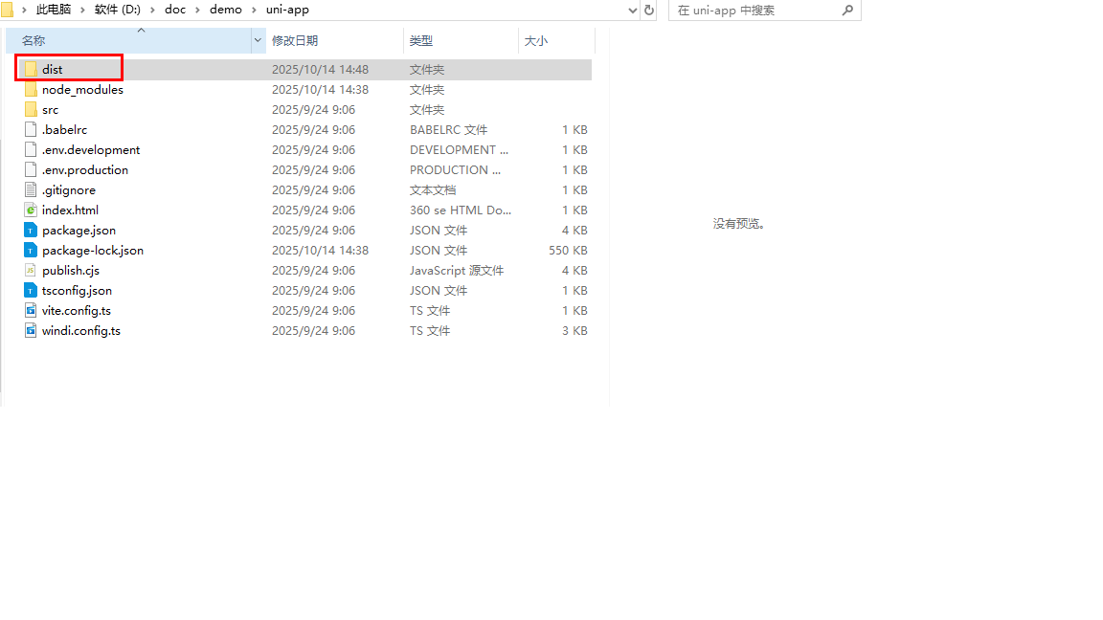
Task: Click the 3 KB size of windi.config.ts
Action: (574, 330)
